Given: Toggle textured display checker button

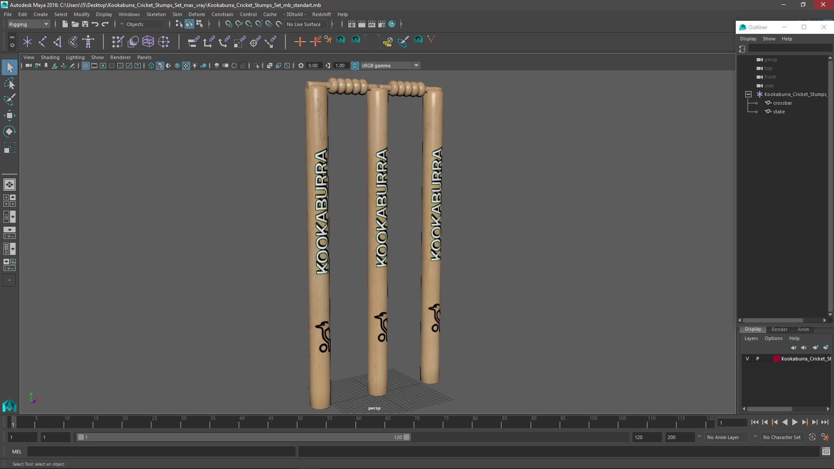Looking at the screenshot, I should click(186, 66).
